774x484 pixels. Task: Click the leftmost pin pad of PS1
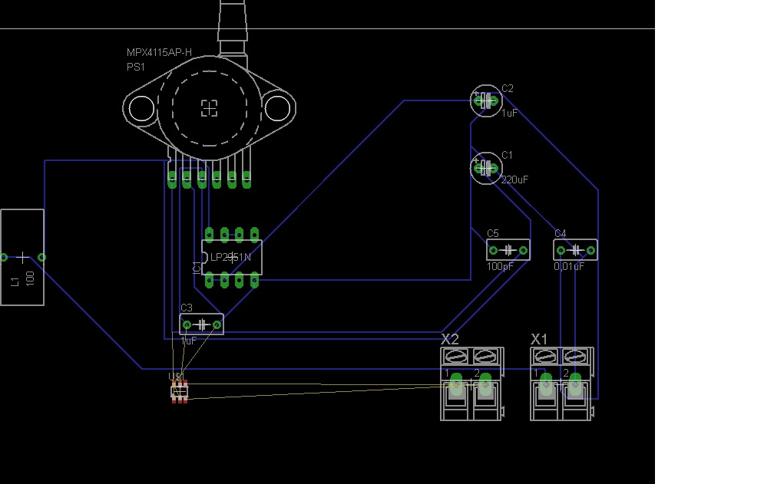click(x=172, y=180)
